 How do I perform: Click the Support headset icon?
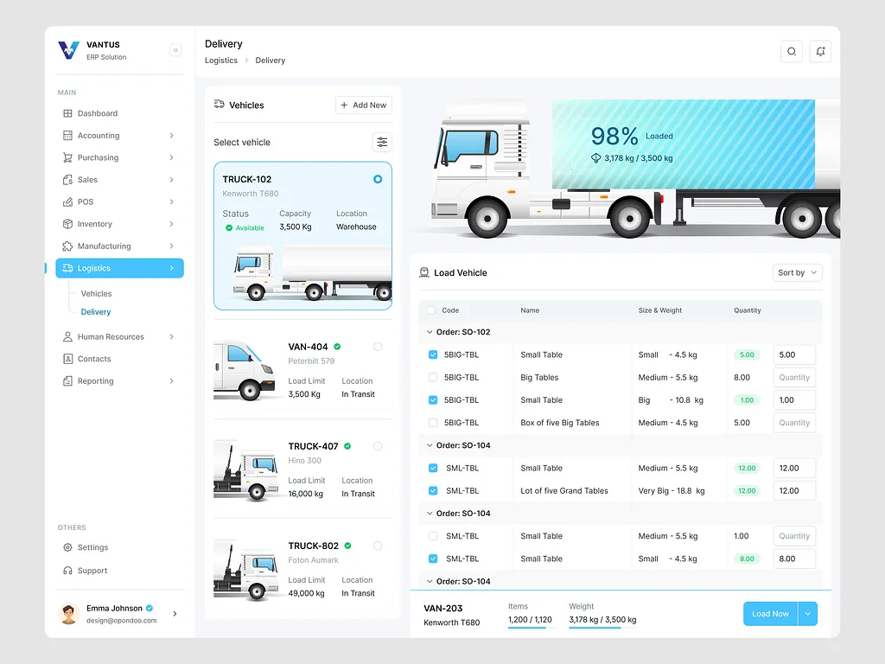point(68,571)
